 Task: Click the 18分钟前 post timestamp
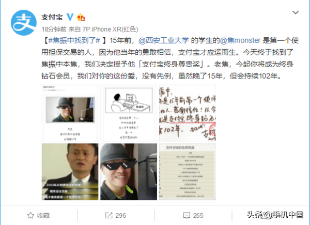click(54, 29)
